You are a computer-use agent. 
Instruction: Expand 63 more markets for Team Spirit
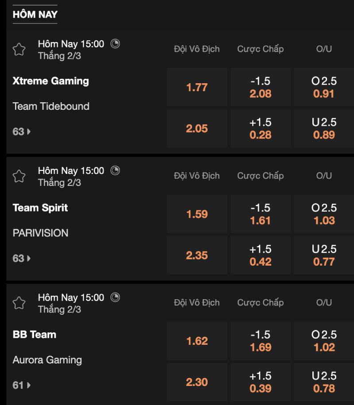(22, 258)
